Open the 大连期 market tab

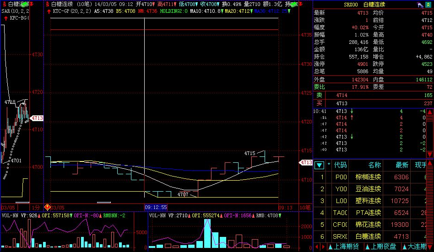pyautogui.click(x=418, y=247)
